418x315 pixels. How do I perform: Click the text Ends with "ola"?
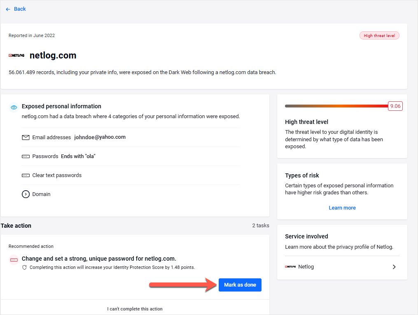click(78, 156)
